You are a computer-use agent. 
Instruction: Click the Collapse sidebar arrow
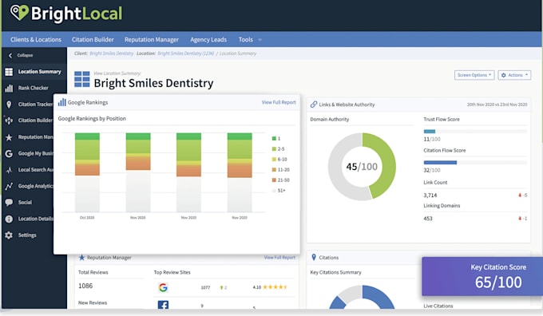pos(10,55)
